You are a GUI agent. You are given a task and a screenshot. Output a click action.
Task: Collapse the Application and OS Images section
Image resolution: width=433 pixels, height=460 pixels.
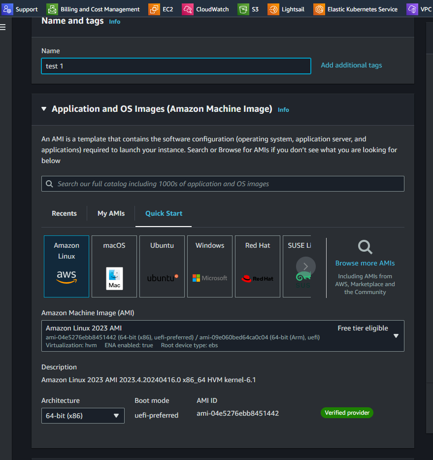(x=44, y=109)
